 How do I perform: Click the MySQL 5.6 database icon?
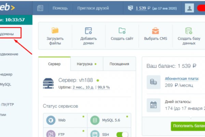pyautogui.click(x=95, y=121)
